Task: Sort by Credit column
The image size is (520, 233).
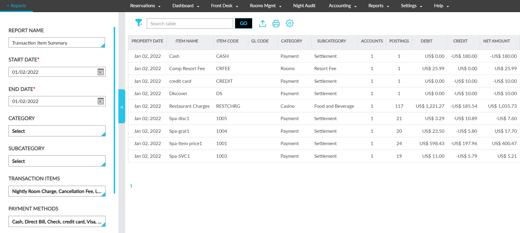Action: click(x=460, y=41)
